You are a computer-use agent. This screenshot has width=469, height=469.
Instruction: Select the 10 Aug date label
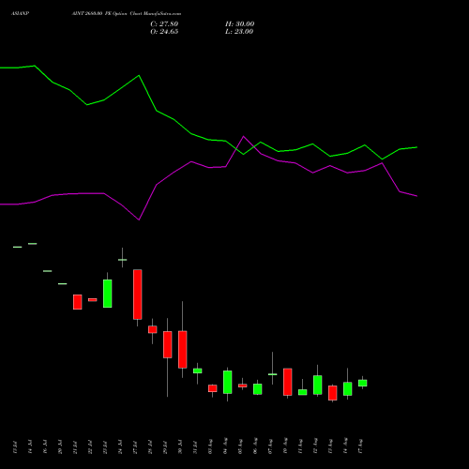click(285, 446)
